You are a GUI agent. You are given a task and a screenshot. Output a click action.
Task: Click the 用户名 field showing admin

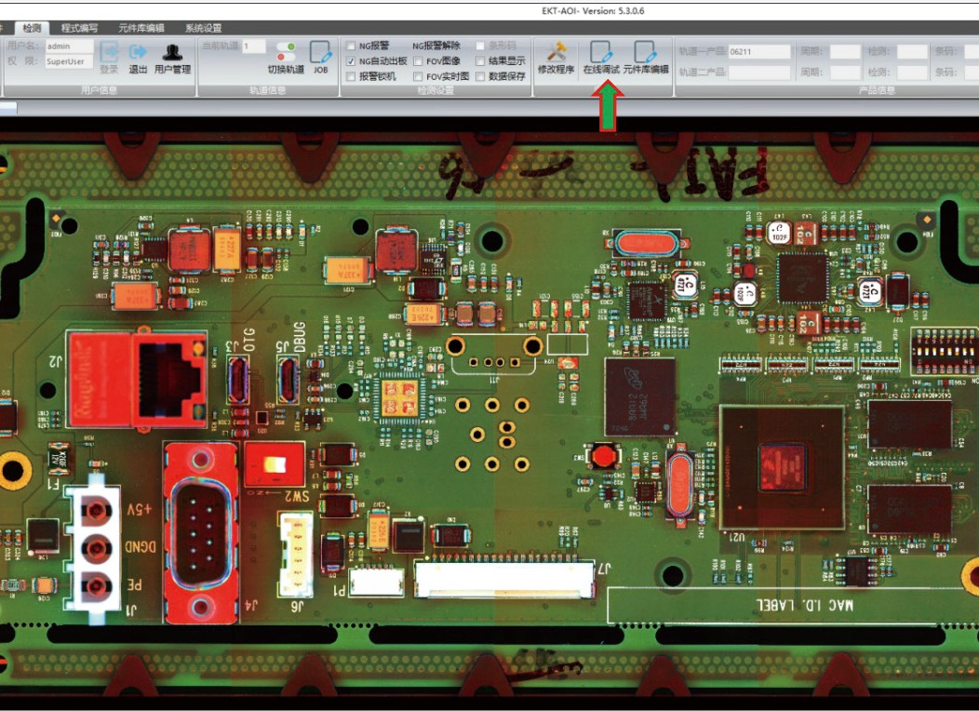pos(69,47)
